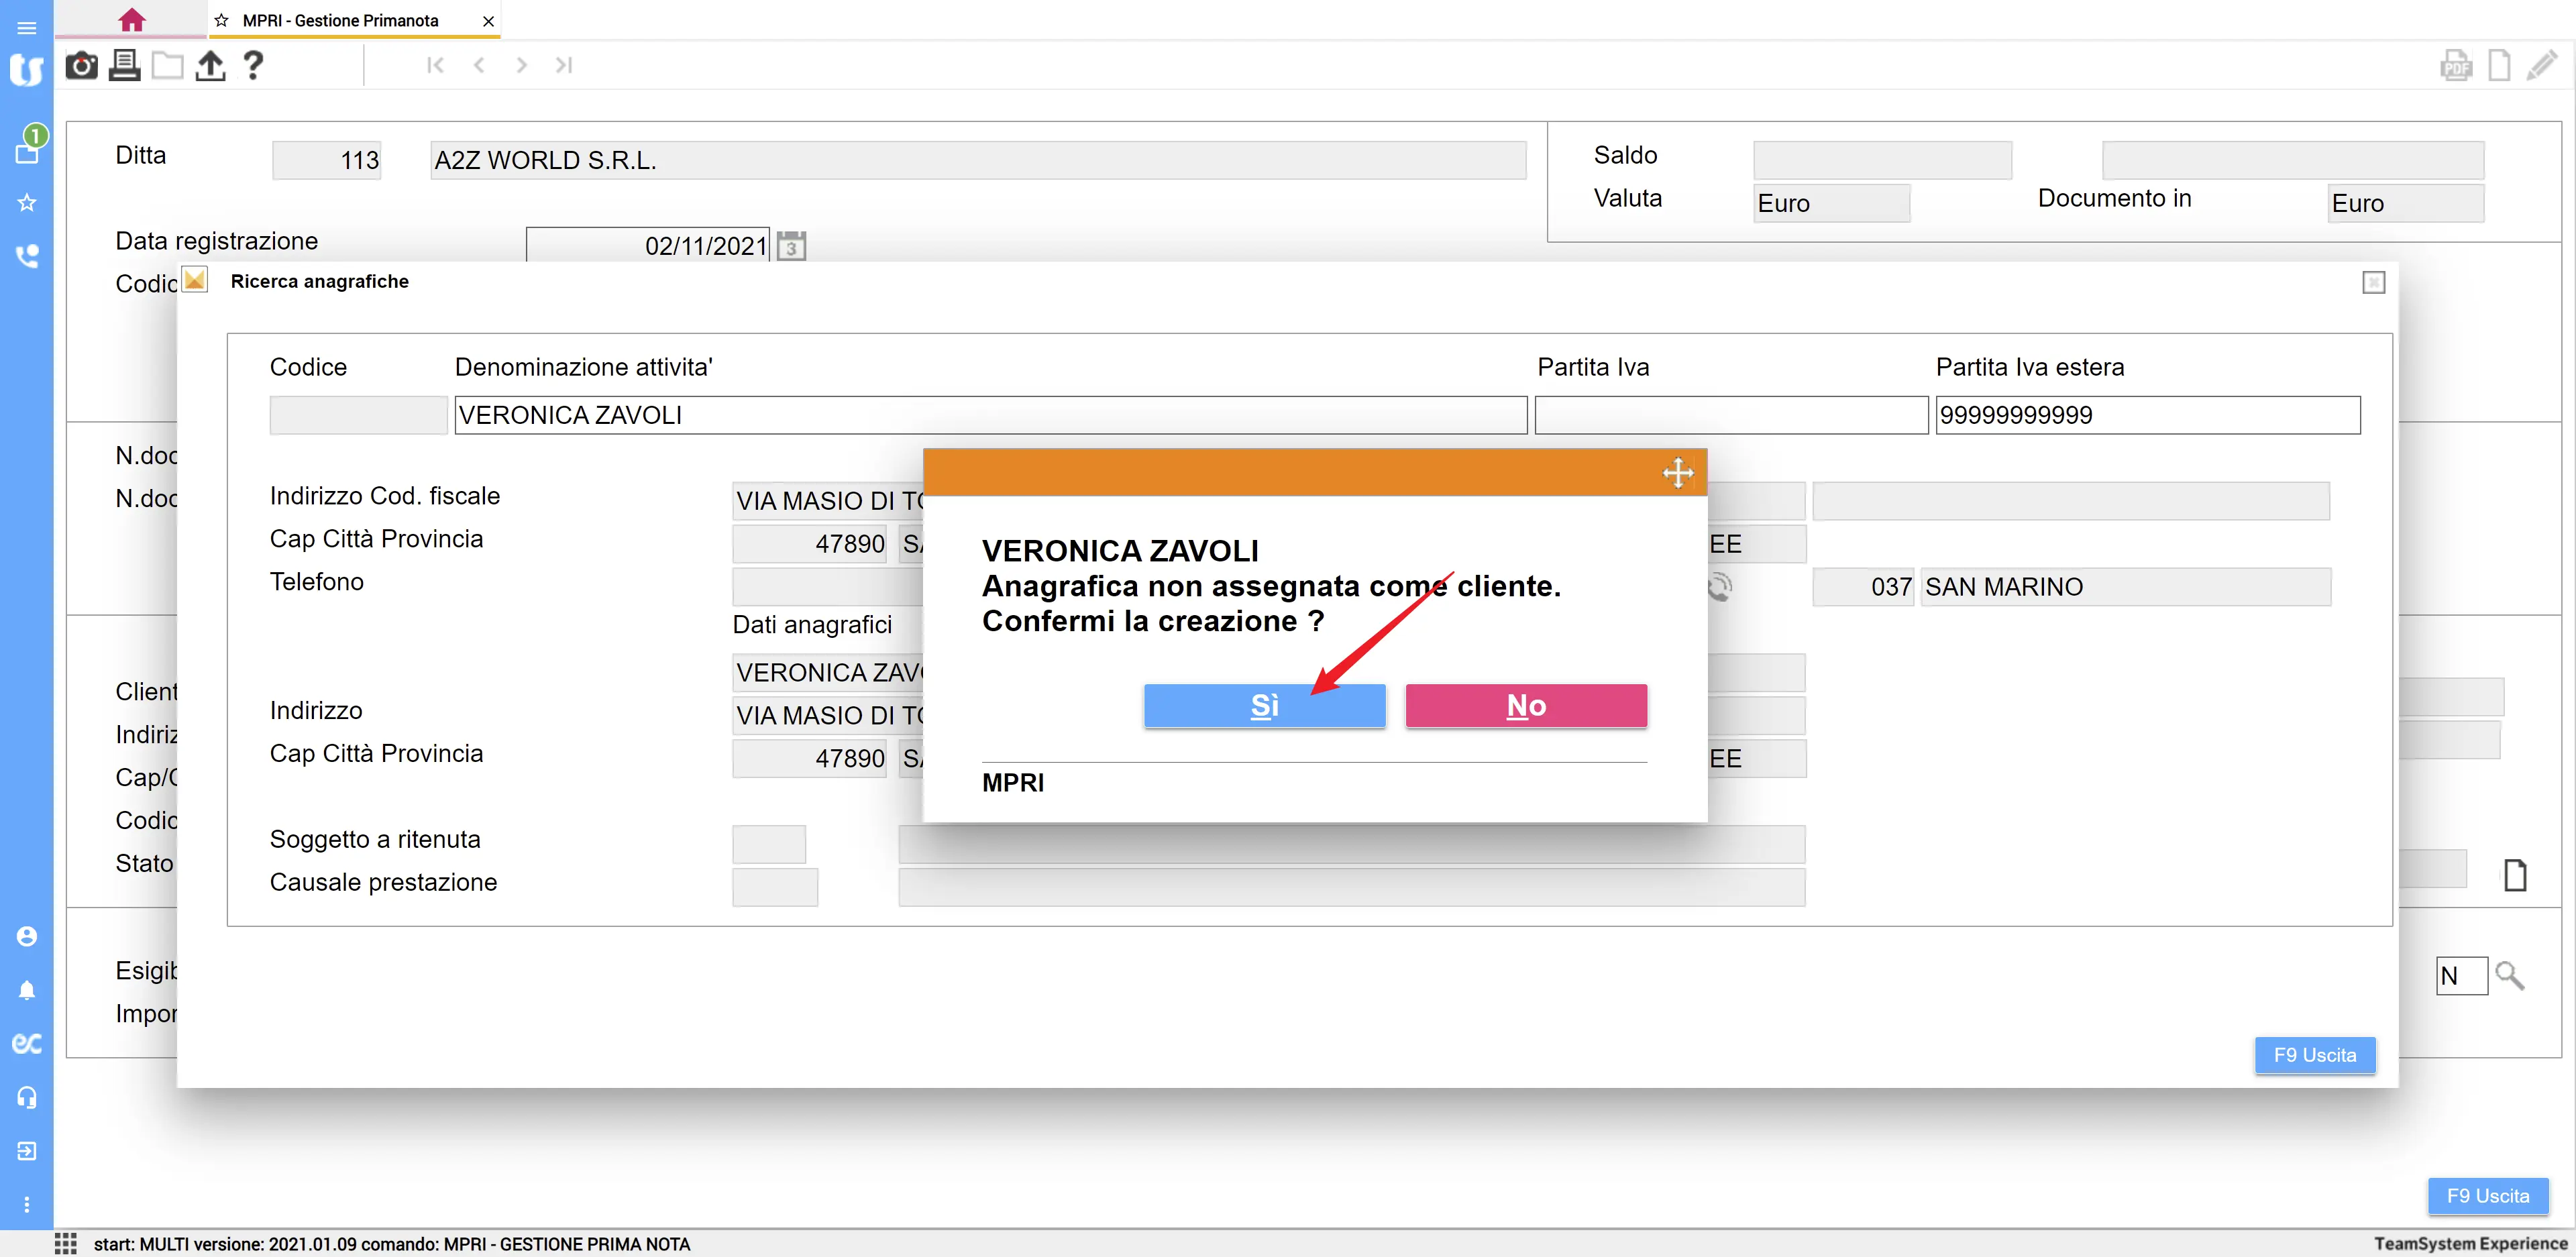Click the Partita Iva input field
Viewport: 2576px width, 1257px height.
click(x=1730, y=415)
